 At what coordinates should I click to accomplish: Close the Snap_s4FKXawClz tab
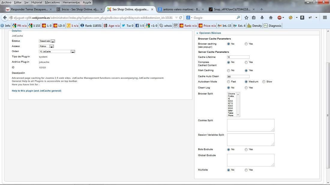pyautogui.click(x=253, y=9)
